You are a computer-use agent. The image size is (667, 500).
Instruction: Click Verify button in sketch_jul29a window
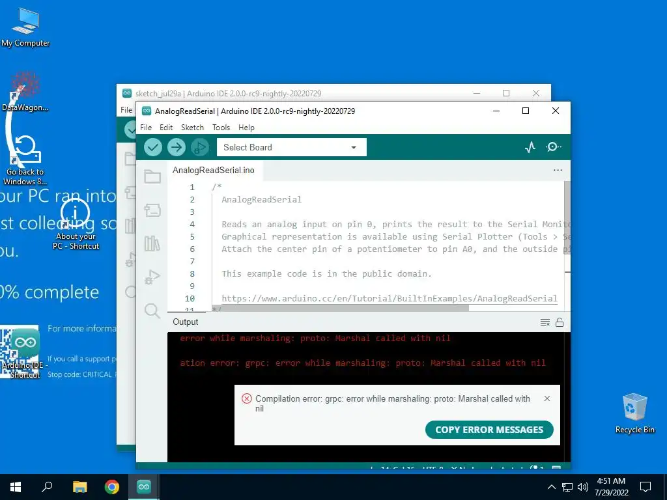(x=130, y=129)
